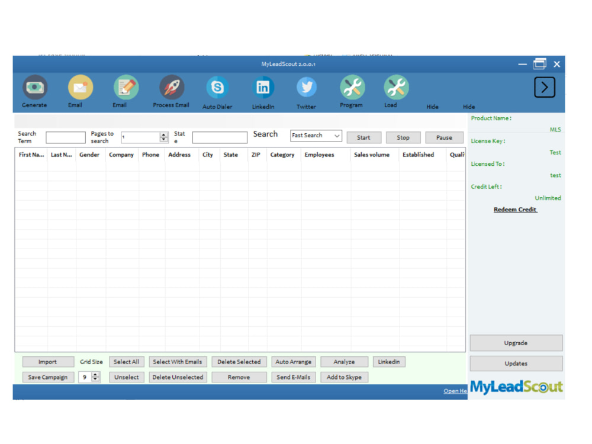Open the Generate leads money icon
Screen dimensions: 592x444
pos(35,87)
